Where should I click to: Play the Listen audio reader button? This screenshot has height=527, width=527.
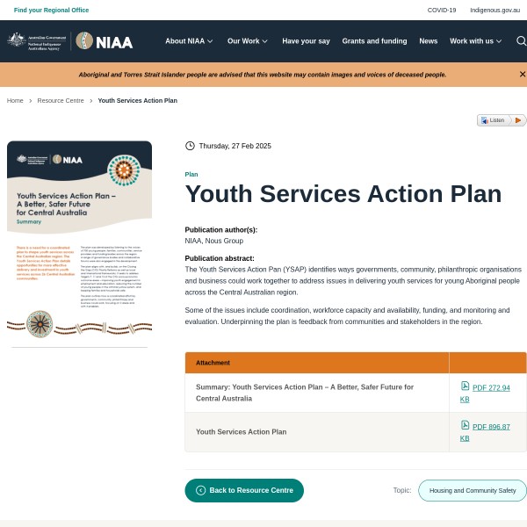click(x=517, y=120)
